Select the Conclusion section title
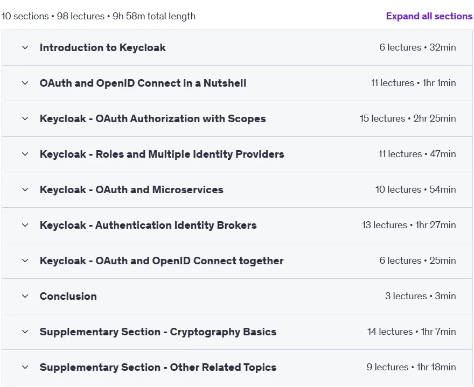 [x=68, y=296]
